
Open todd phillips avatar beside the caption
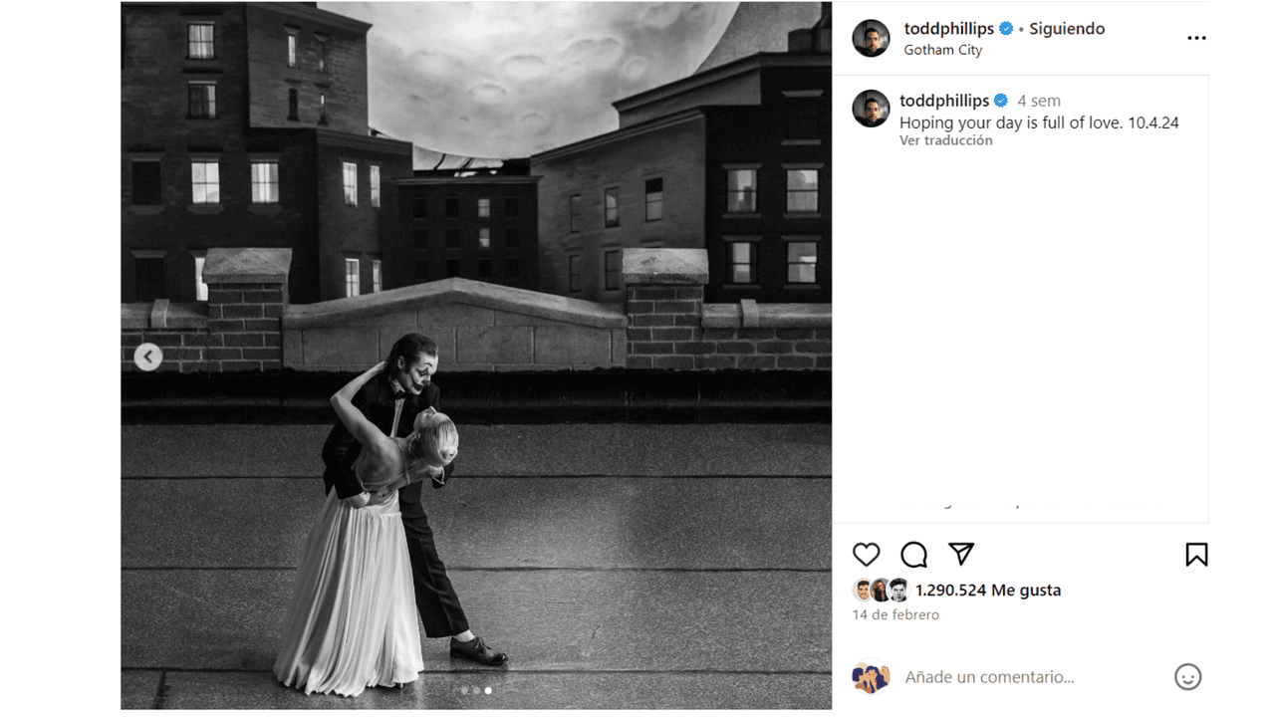(x=871, y=109)
